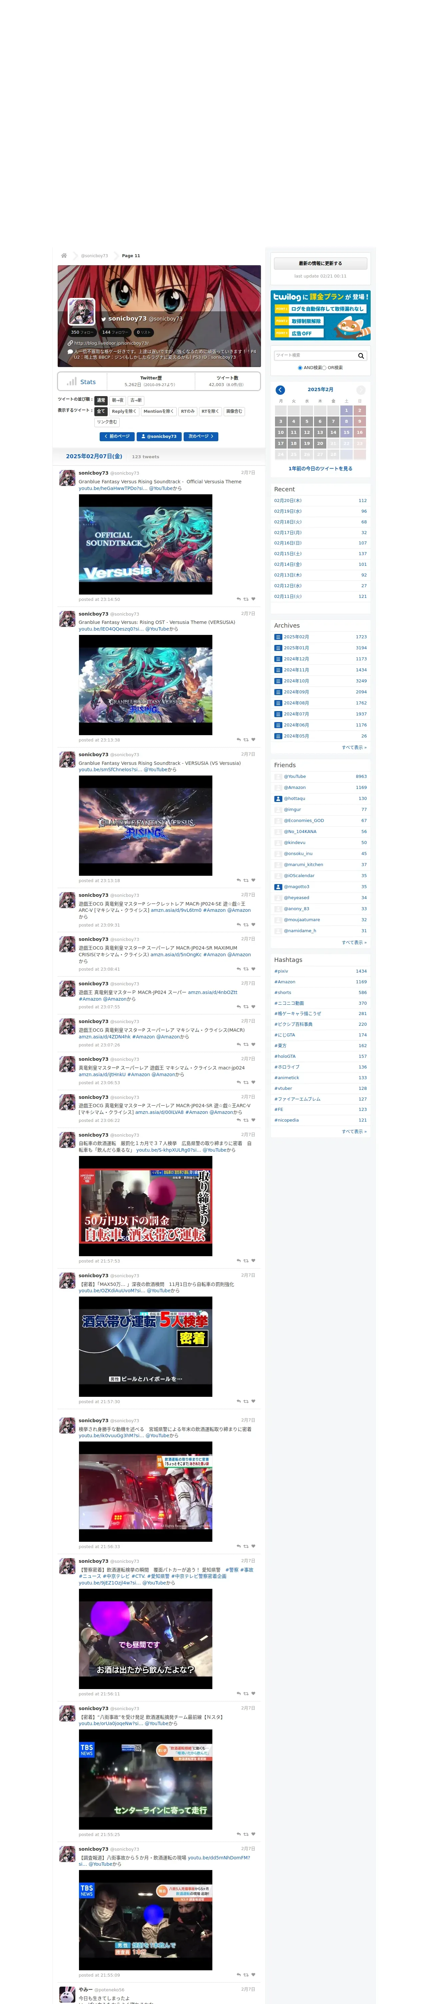The image size is (428, 2004).
Task: Click archive icon for 2024年12月
Action: tap(278, 659)
